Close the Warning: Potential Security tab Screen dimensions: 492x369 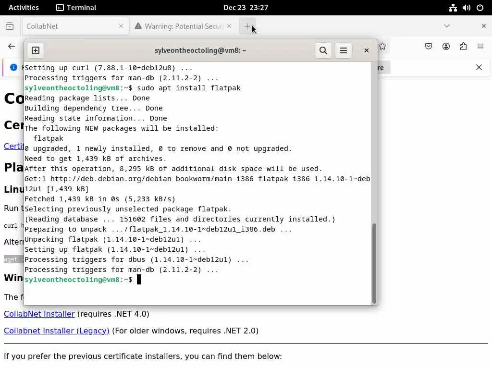coord(229,26)
